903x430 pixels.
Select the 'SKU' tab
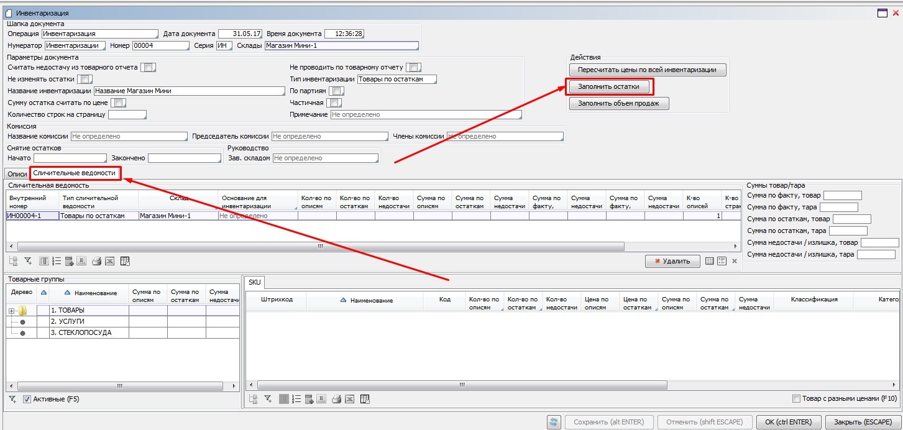pyautogui.click(x=255, y=282)
